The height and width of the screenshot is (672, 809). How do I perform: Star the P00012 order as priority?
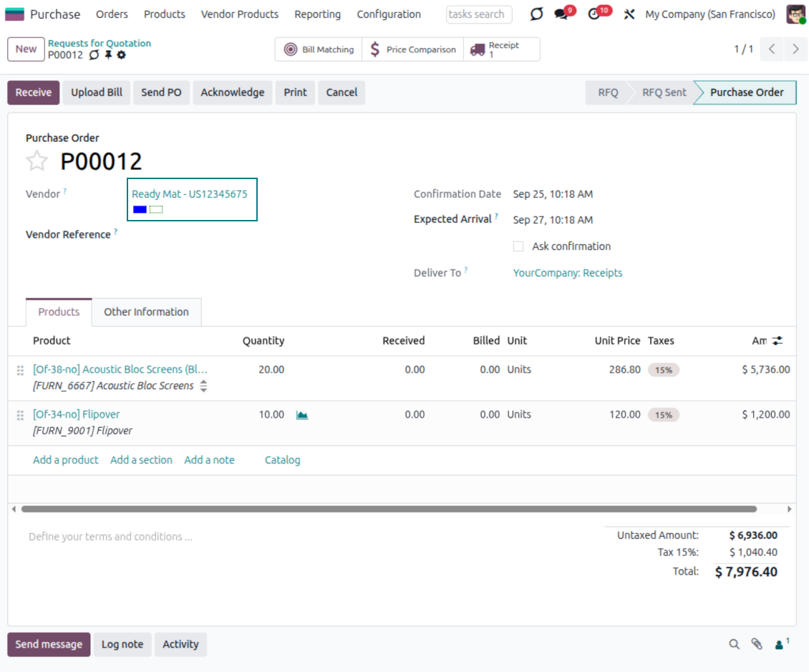37,161
